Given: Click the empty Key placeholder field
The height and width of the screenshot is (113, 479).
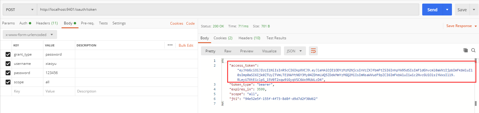Looking at the screenshot, I should pos(27,91).
